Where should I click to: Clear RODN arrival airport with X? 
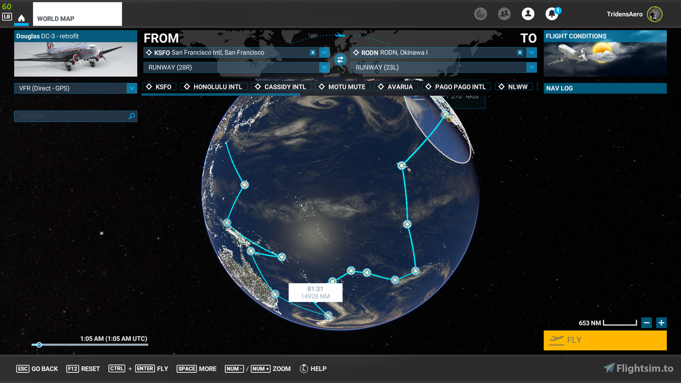520,53
